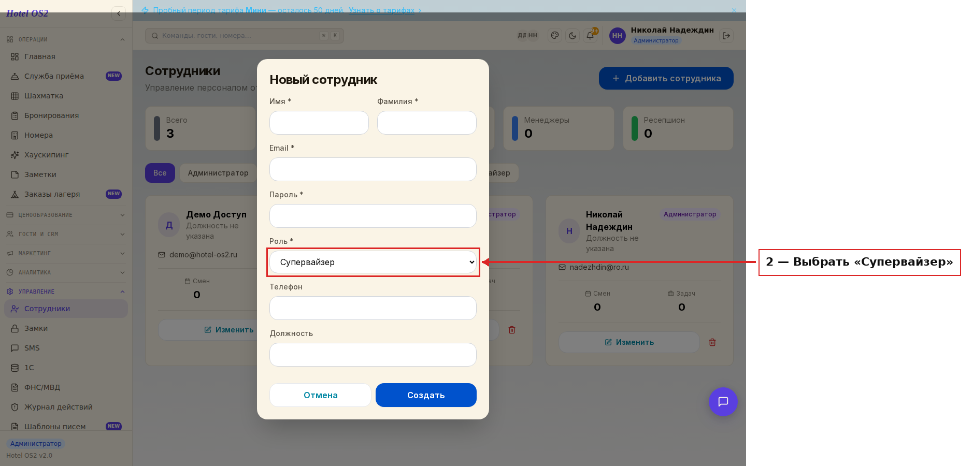
Task: Open SMS in the sidebar
Action: point(66,348)
